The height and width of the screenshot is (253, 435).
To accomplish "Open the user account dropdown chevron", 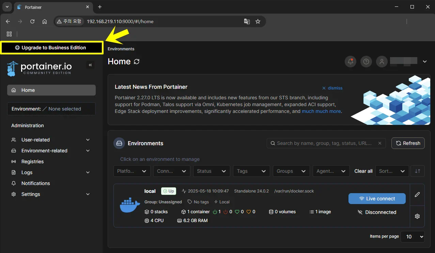I will [x=425, y=62].
